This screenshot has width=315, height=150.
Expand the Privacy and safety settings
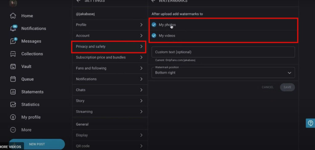coord(109,47)
